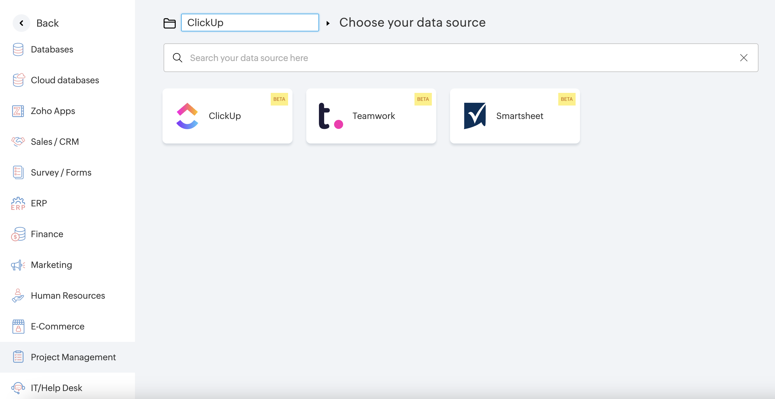Click the workspace name field containing ClickUp
Image resolution: width=775 pixels, height=399 pixels.
point(250,23)
